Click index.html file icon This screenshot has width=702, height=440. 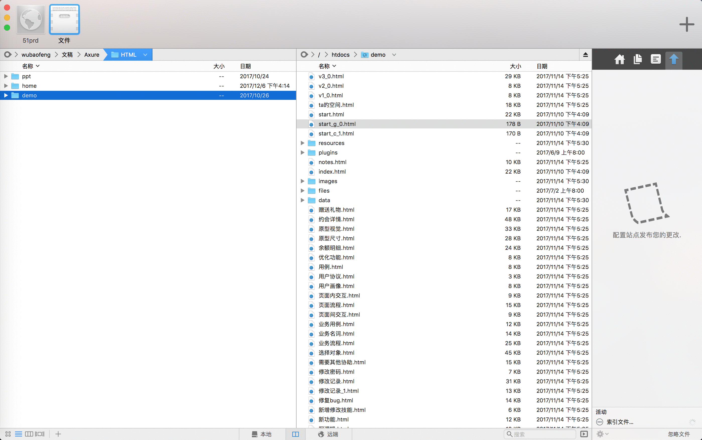point(311,172)
